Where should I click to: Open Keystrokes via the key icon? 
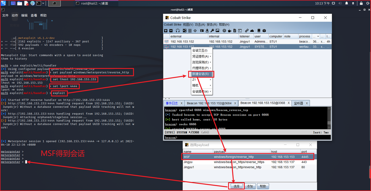(212, 31)
